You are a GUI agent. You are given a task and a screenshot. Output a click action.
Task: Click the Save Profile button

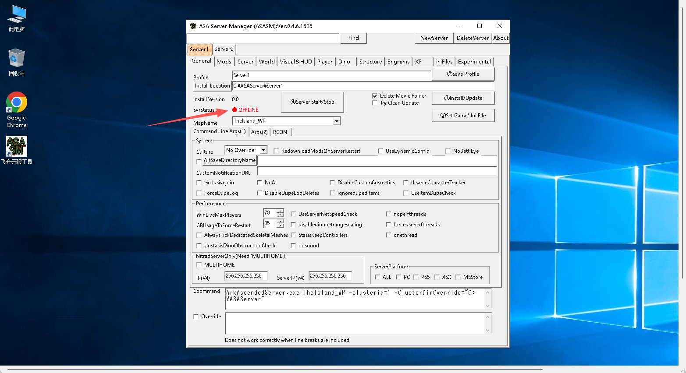[463, 74]
